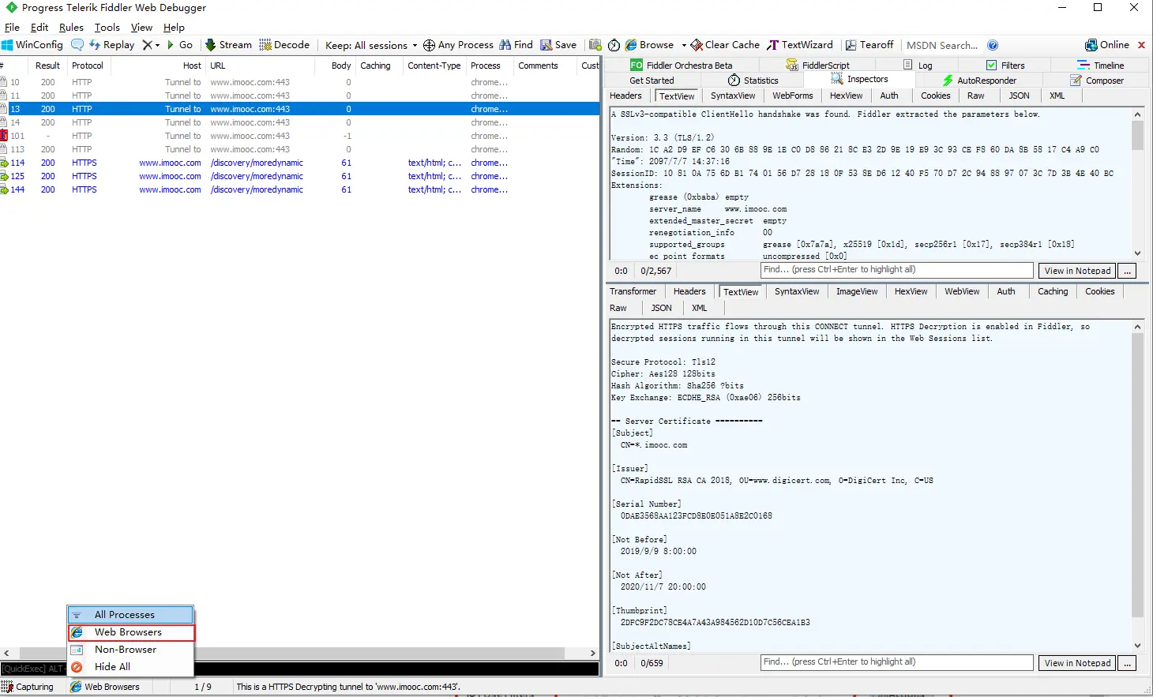Click View in Notepad for the request

point(1077,271)
